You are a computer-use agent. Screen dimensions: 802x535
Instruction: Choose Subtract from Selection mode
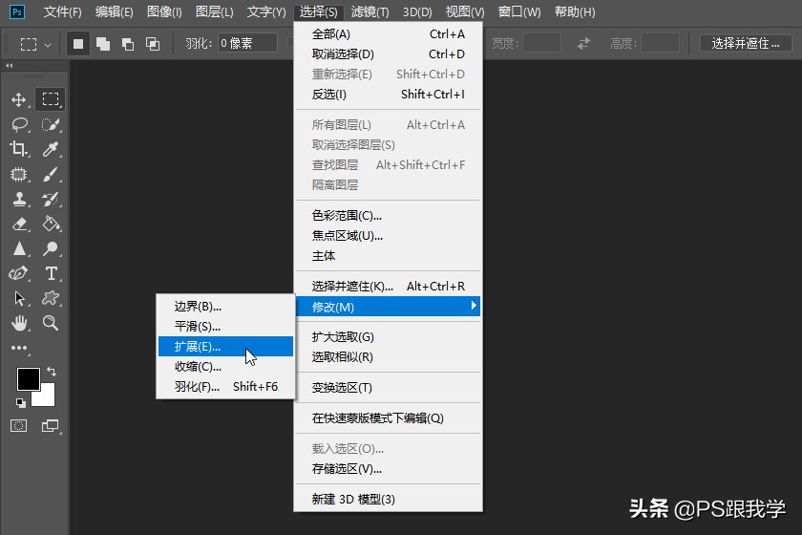[128, 44]
